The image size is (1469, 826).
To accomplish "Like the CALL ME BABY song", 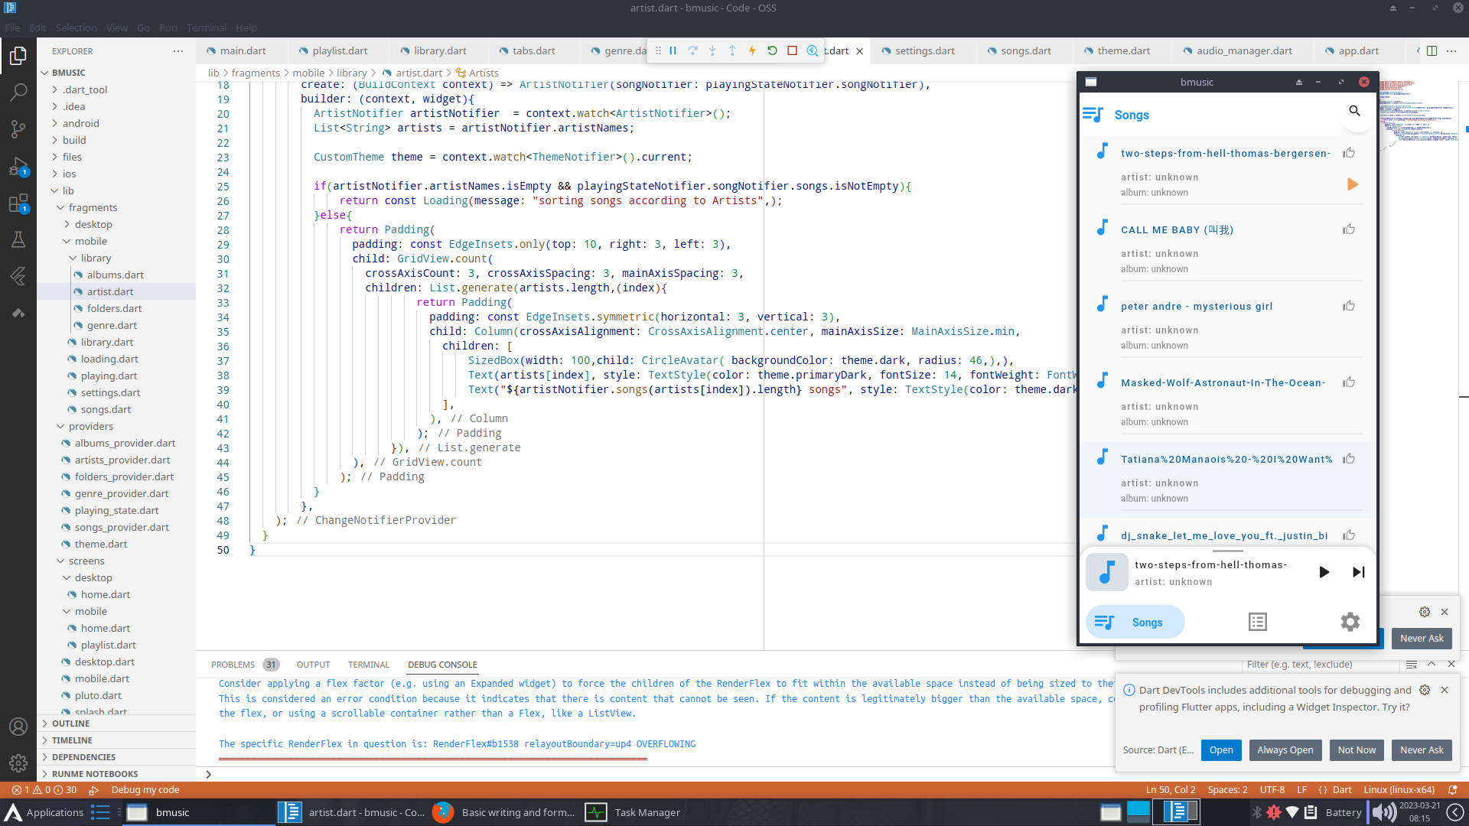I will click(1348, 229).
